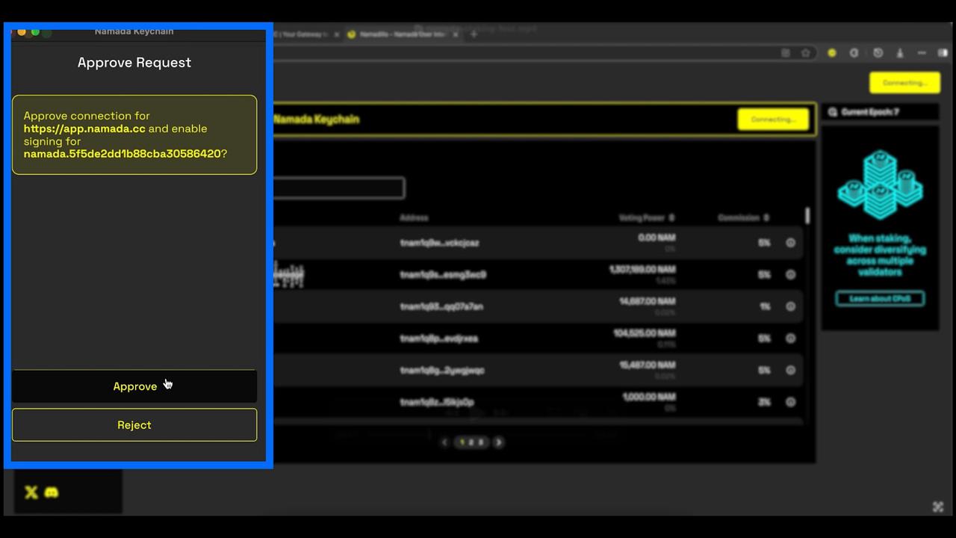
Task: Open a new browser tab
Action: click(x=474, y=34)
